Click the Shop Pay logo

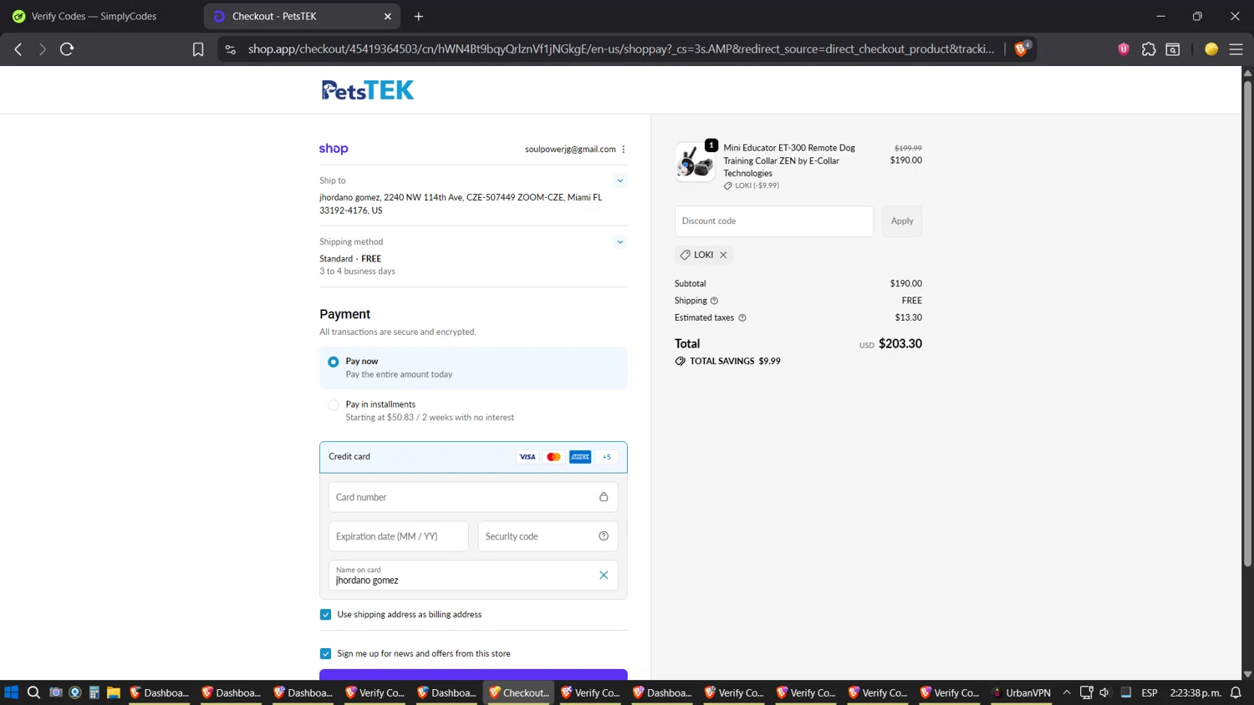coord(334,149)
